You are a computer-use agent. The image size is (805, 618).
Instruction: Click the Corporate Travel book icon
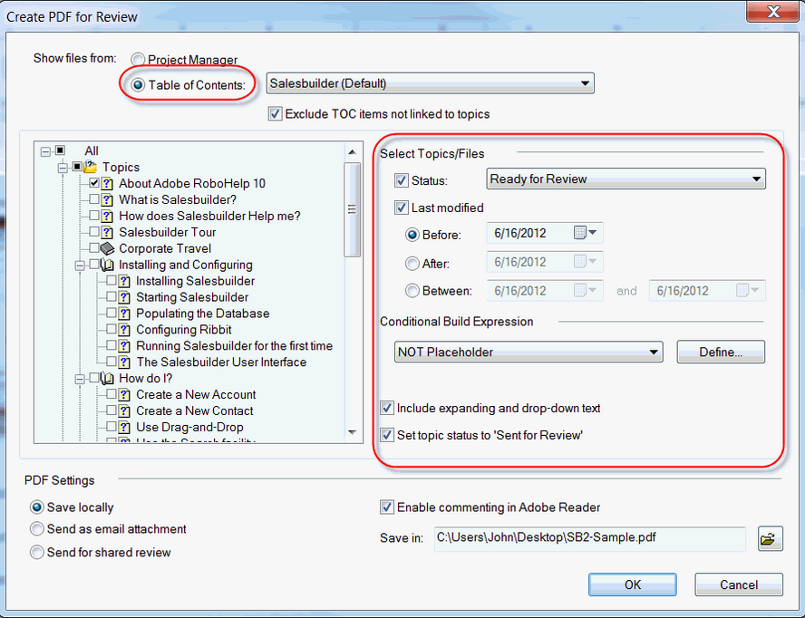[108, 248]
